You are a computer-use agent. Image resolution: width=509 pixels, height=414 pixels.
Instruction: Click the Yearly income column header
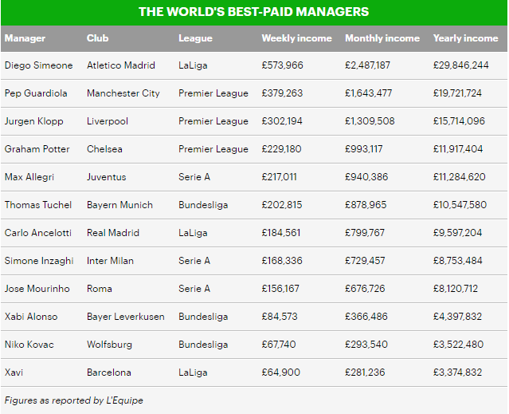point(465,38)
